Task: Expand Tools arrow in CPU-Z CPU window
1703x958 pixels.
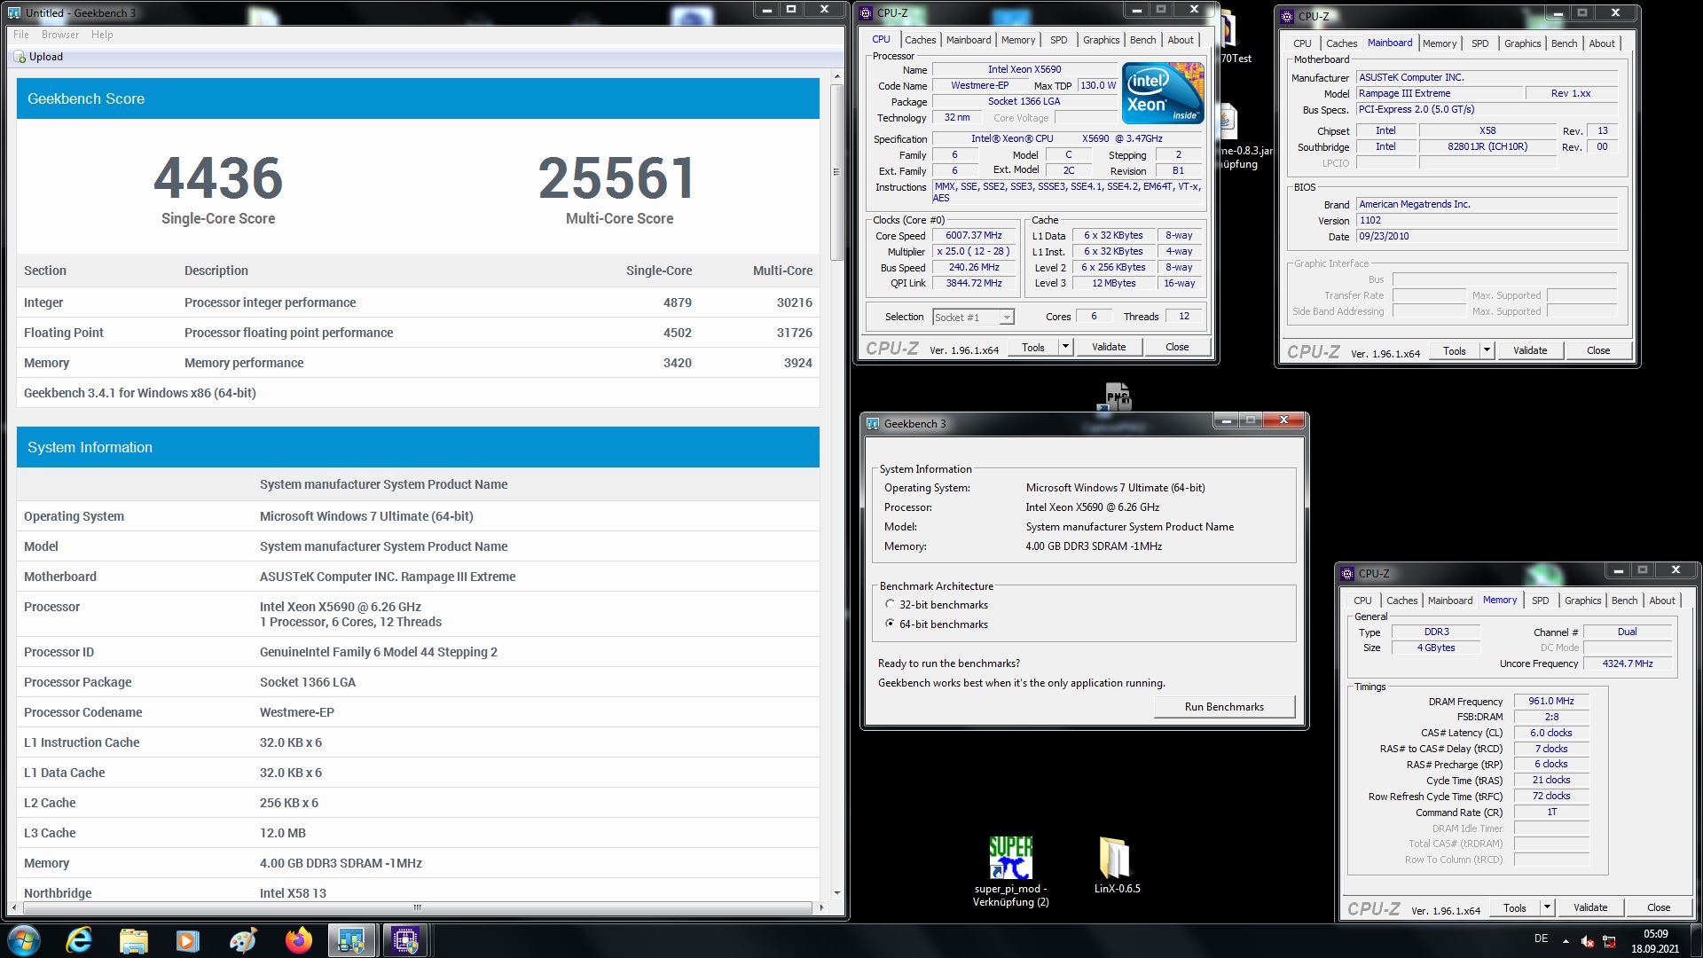Action: click(1065, 347)
